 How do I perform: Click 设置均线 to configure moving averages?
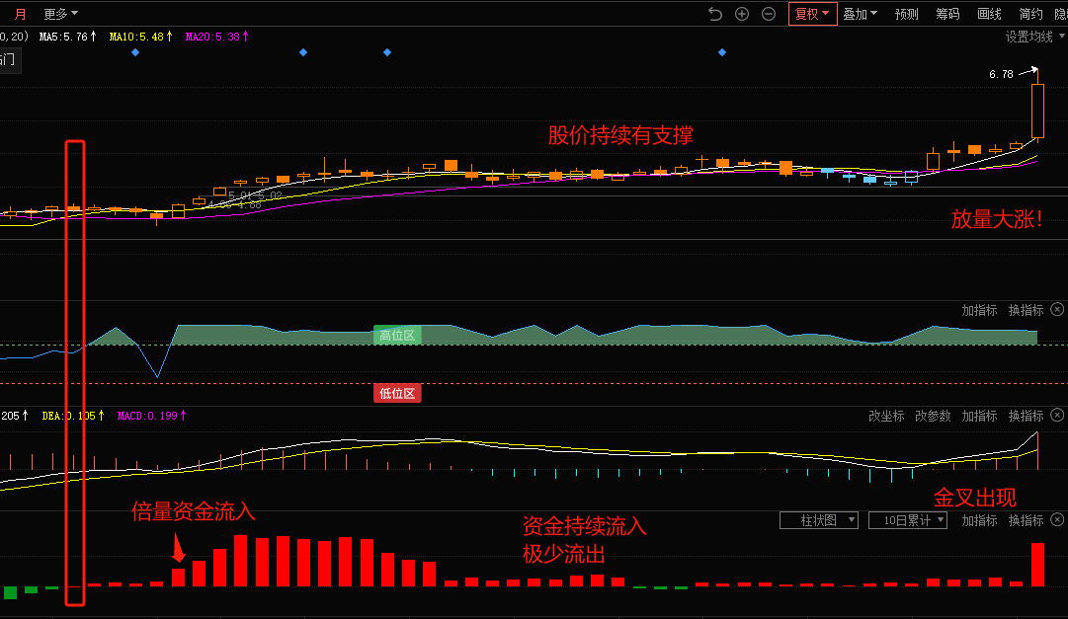tap(1027, 37)
